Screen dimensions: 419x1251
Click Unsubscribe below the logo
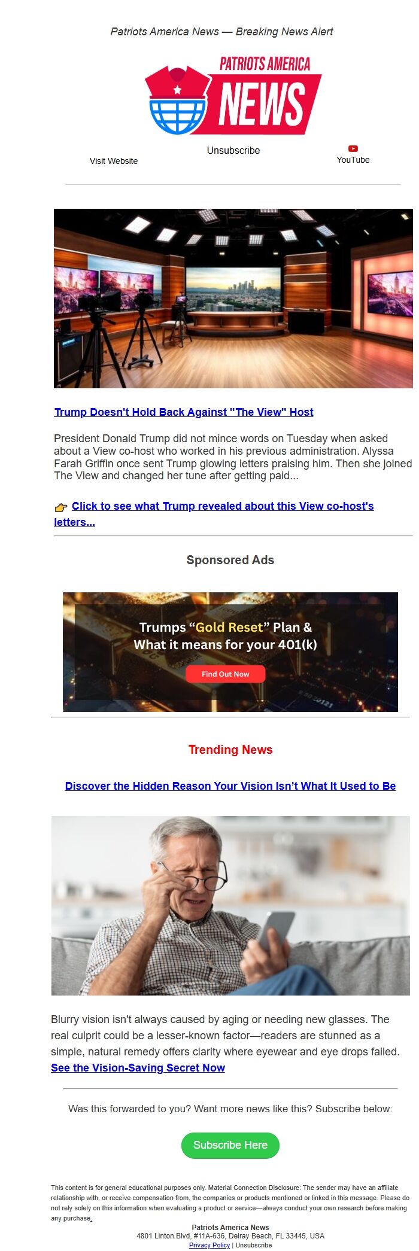point(233,150)
